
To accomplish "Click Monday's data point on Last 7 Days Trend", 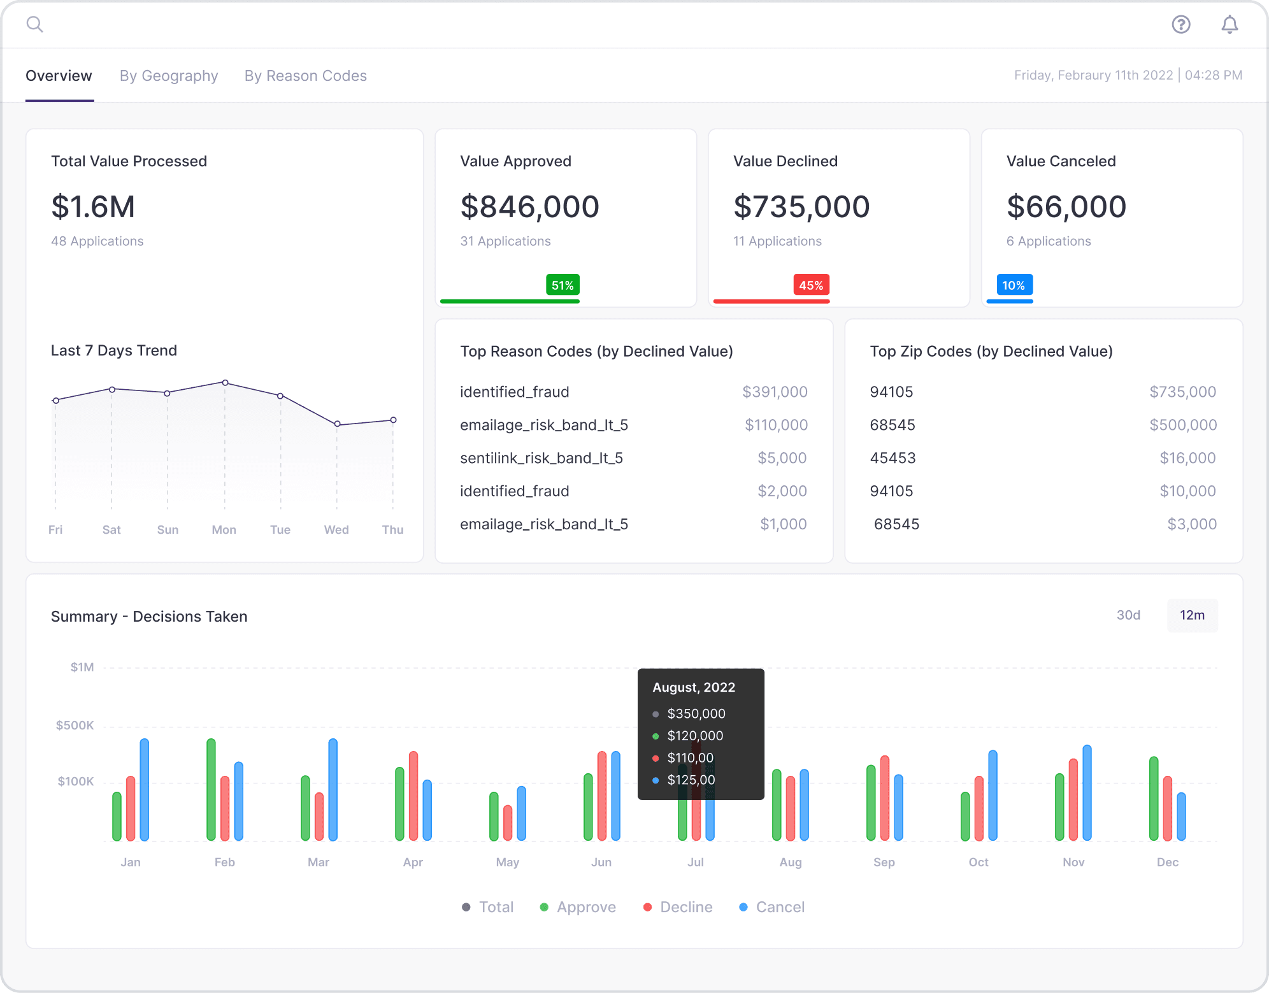I will 224,383.
